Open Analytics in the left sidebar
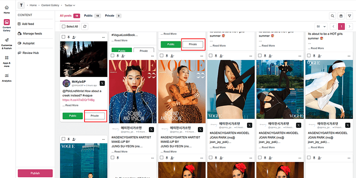This screenshot has height=178, width=356. point(7,78)
